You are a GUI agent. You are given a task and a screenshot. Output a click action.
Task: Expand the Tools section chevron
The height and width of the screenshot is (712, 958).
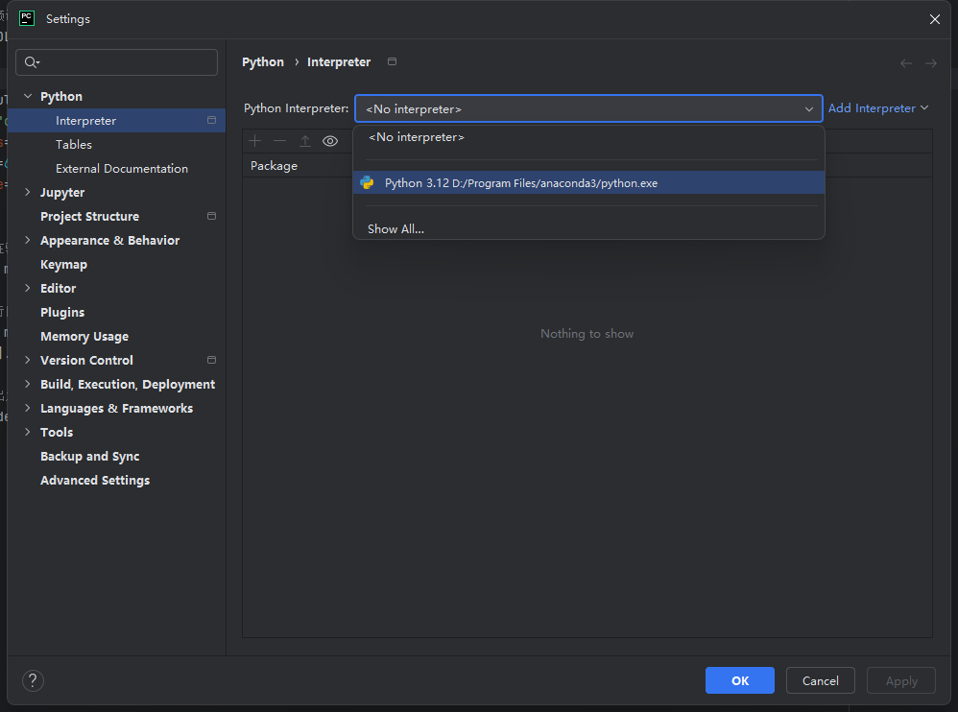click(28, 431)
